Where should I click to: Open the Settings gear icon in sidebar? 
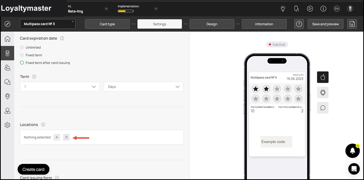coord(7,125)
